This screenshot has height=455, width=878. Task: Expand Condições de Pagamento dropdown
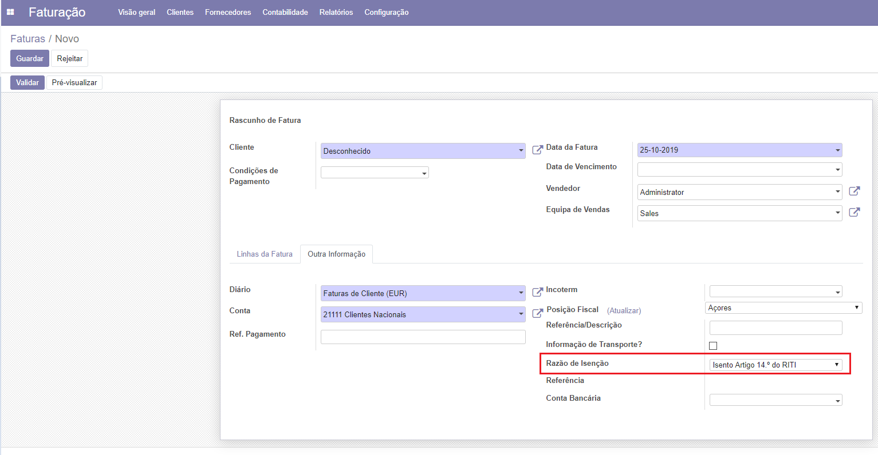pyautogui.click(x=375, y=173)
